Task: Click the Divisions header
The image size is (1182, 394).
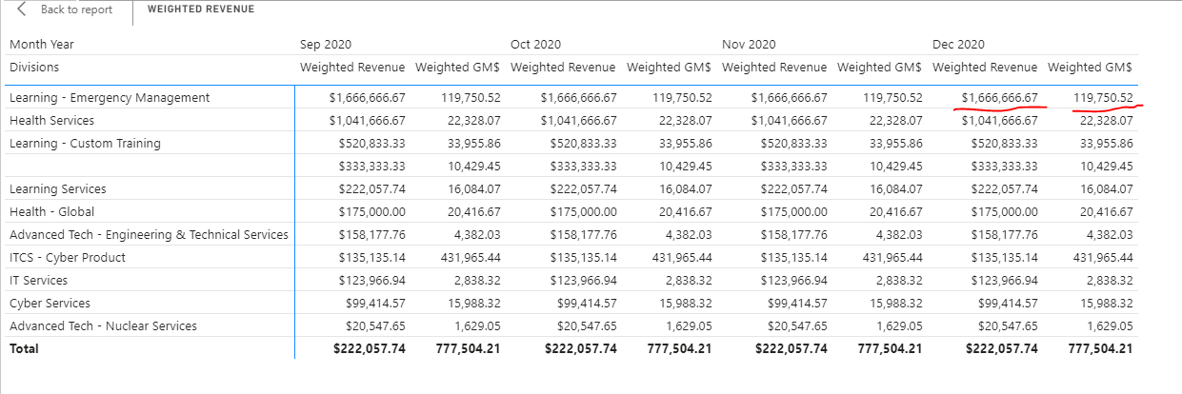Action: point(34,68)
